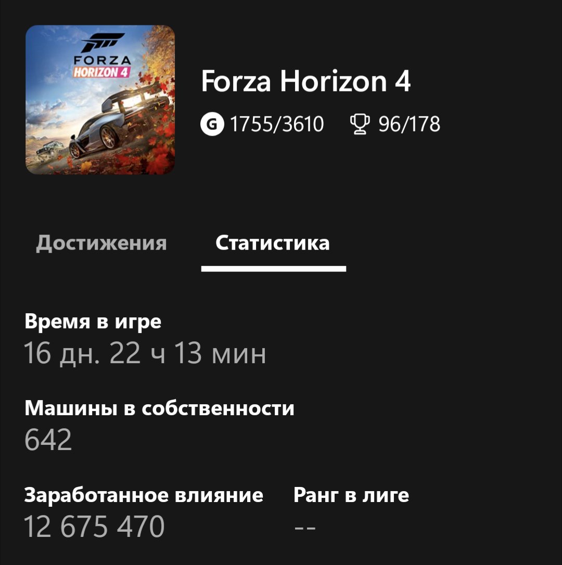
Task: Select the 642 cars owned value
Action: pos(48,440)
